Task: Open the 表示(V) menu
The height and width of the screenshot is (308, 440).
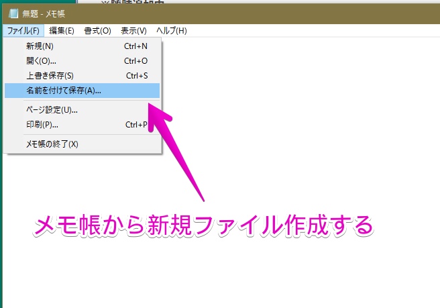Action: (x=133, y=30)
